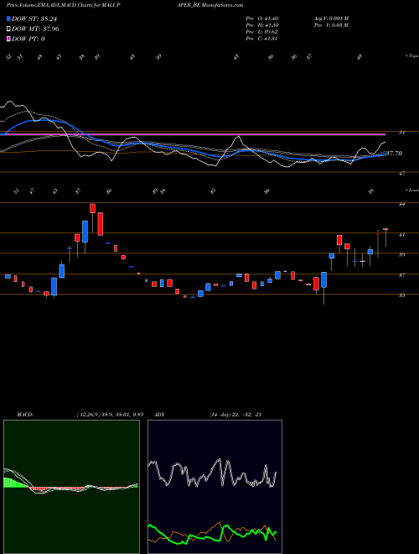Image resolution: width=419 pixels, height=554 pixels.
Task: Click the magenta DOW PT legend swatch
Action: [x=8, y=39]
